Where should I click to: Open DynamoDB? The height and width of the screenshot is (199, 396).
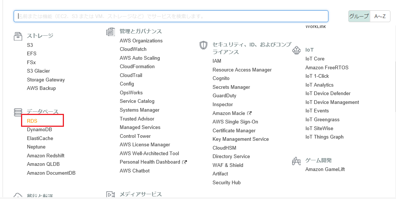pos(40,129)
